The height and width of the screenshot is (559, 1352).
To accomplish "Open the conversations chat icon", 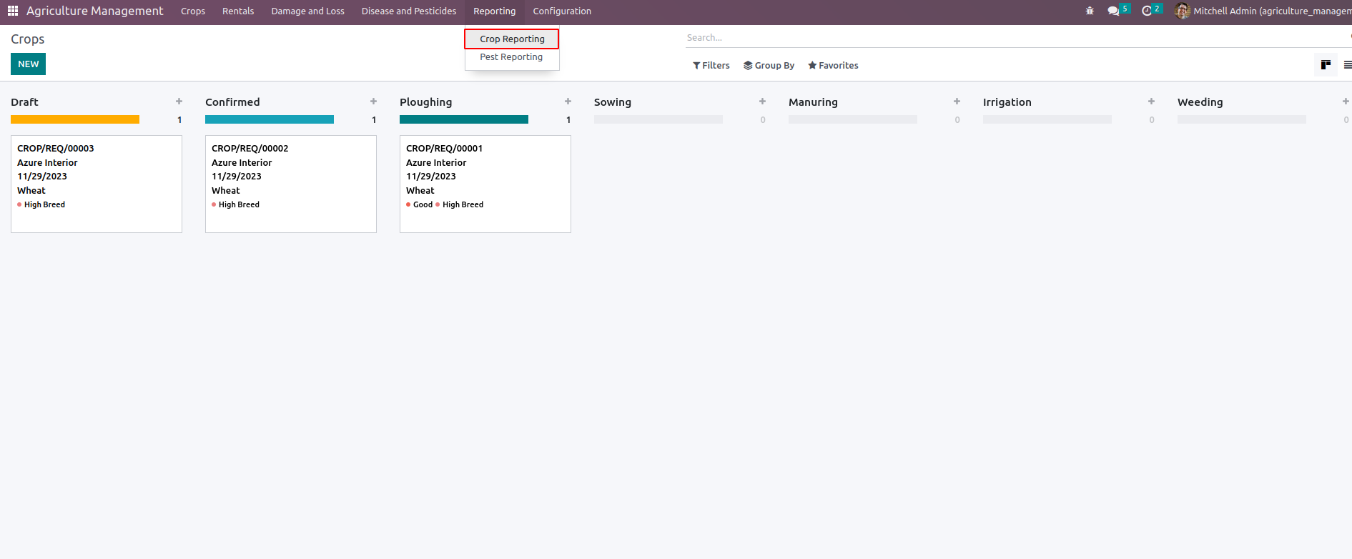I will coord(1113,11).
